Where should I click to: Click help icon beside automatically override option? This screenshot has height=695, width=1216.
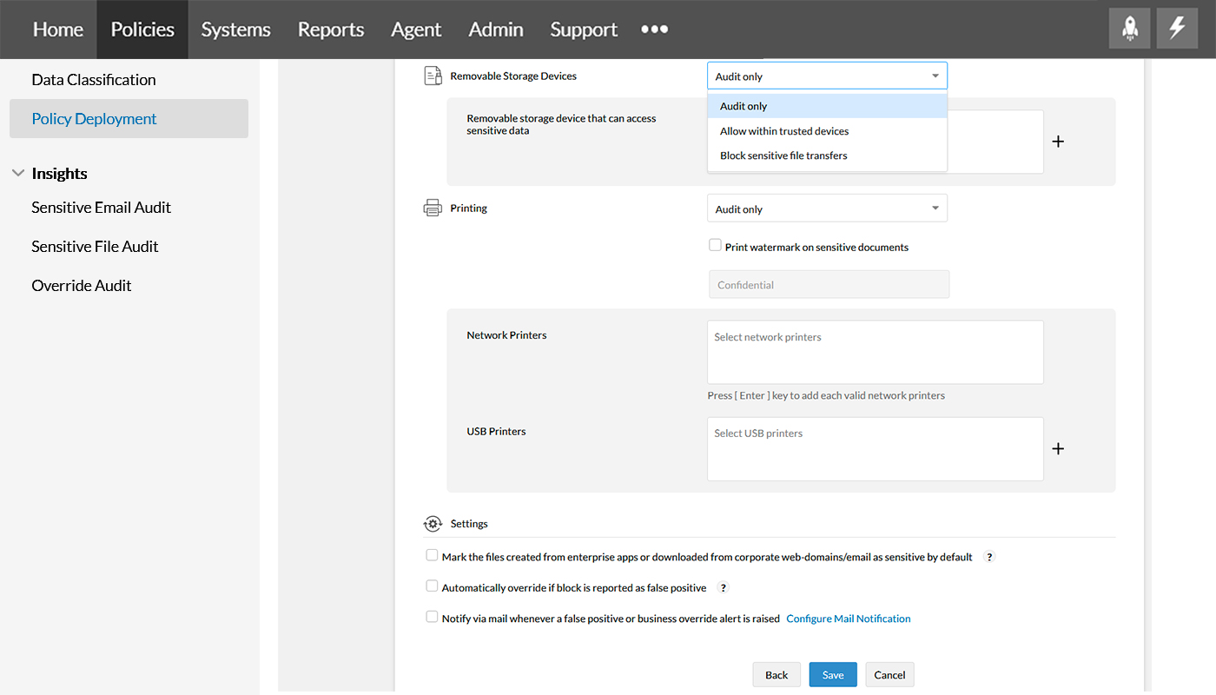pyautogui.click(x=723, y=588)
